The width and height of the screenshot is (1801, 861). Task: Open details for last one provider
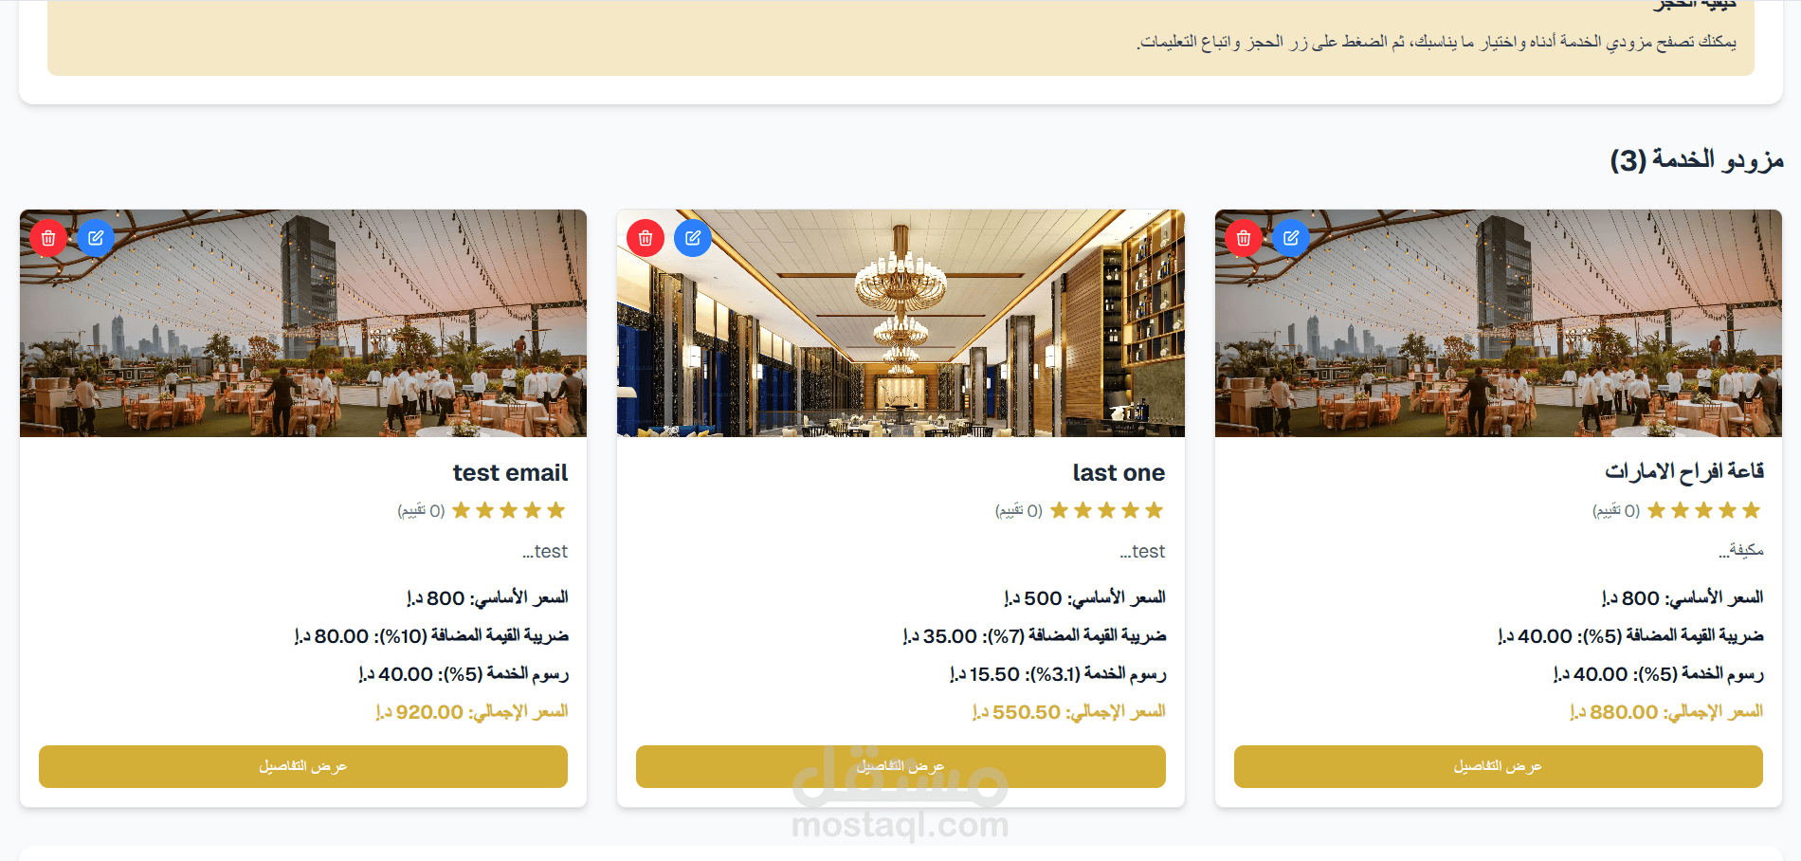coord(900,766)
